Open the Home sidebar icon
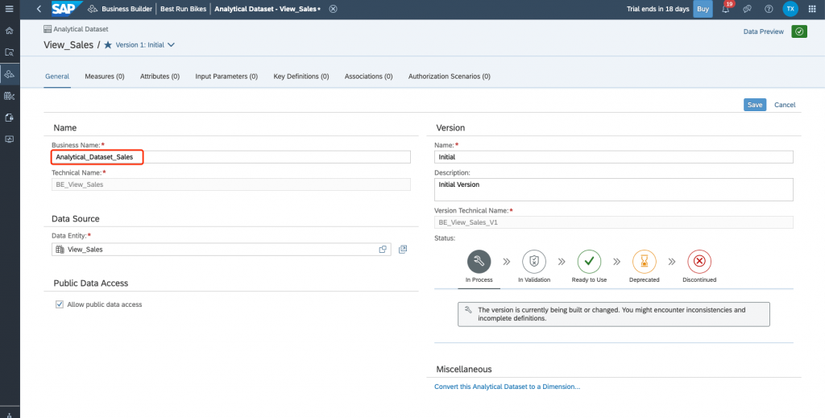Screen dimensions: 825x418 click(9, 31)
